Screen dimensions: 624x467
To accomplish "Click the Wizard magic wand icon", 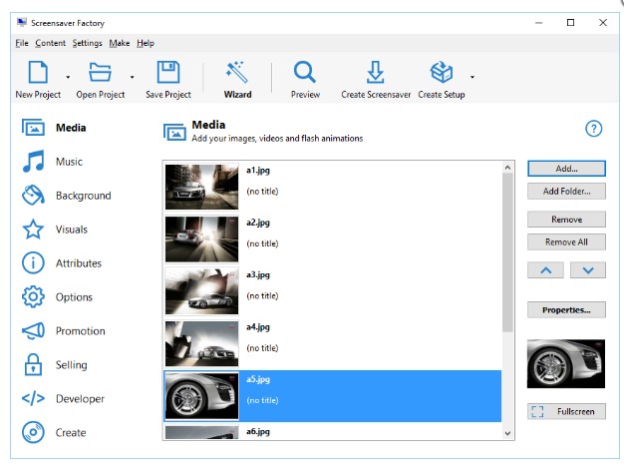I will pyautogui.click(x=237, y=72).
